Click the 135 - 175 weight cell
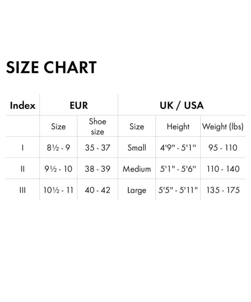Image resolution: width=251 pixels, height=302 pixels. [223, 190]
